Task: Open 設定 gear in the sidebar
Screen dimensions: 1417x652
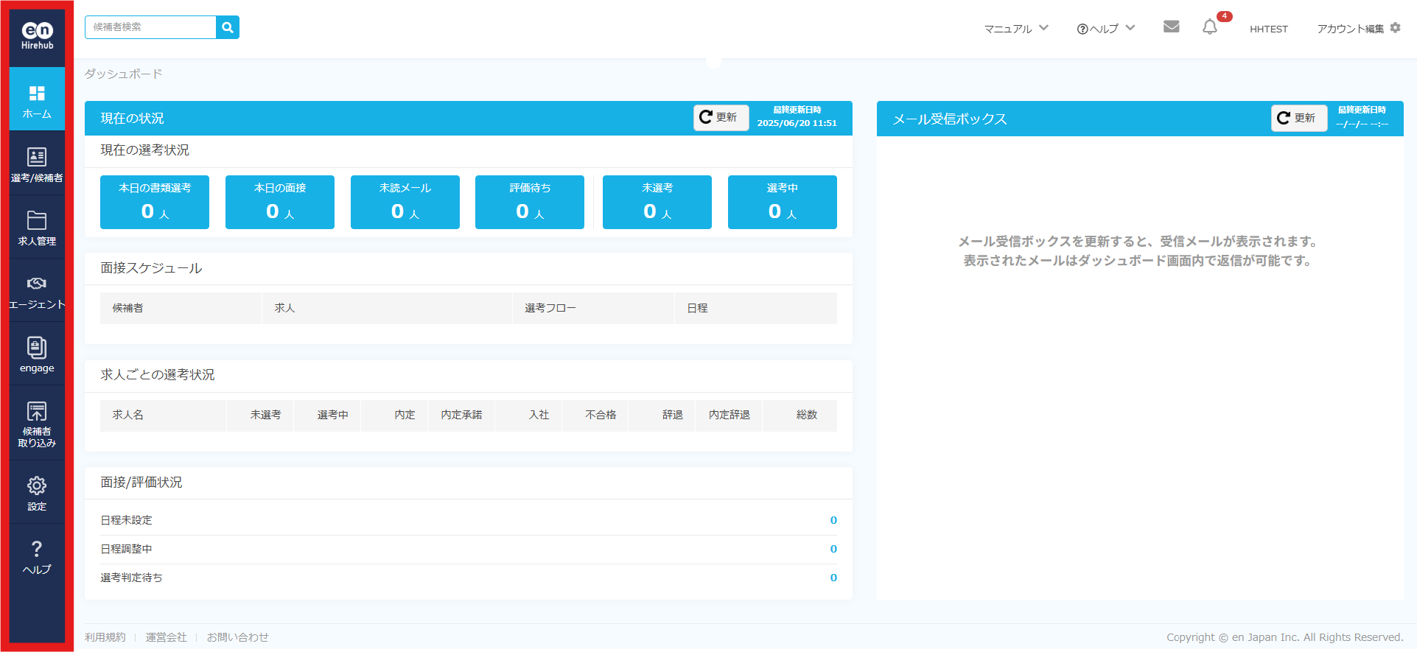Action: coord(37,493)
